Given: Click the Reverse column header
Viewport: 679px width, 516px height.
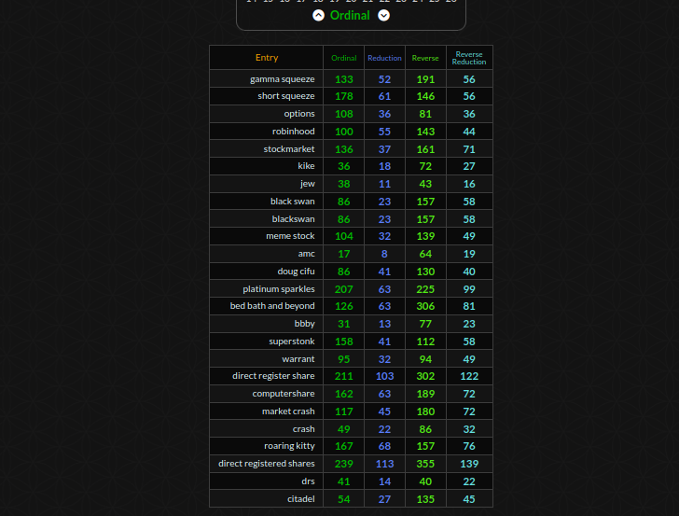Looking at the screenshot, I should coord(425,58).
